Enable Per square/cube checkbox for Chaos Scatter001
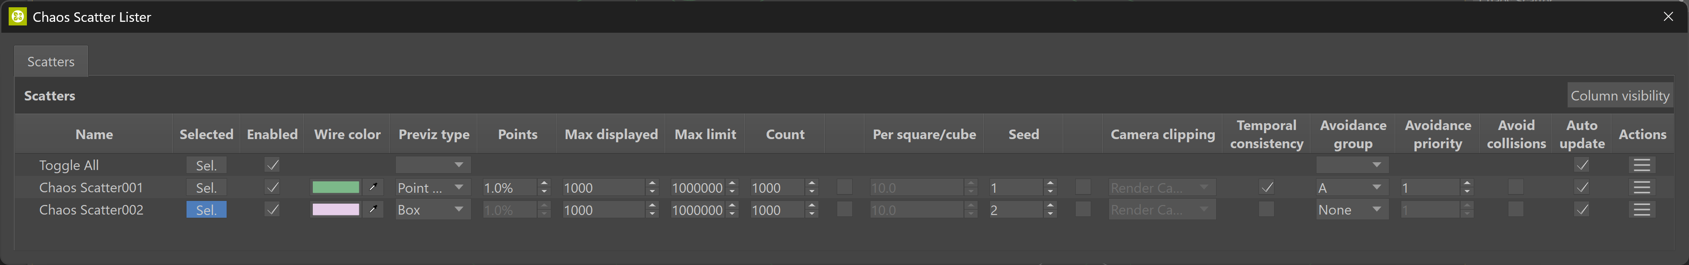Image resolution: width=1689 pixels, height=265 pixels. pos(844,187)
